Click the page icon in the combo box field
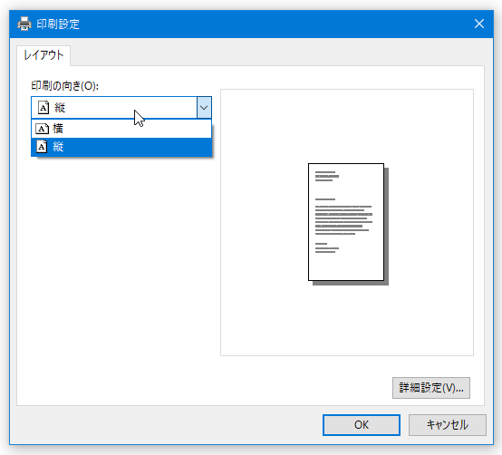This screenshot has width=502, height=455. coord(43,108)
